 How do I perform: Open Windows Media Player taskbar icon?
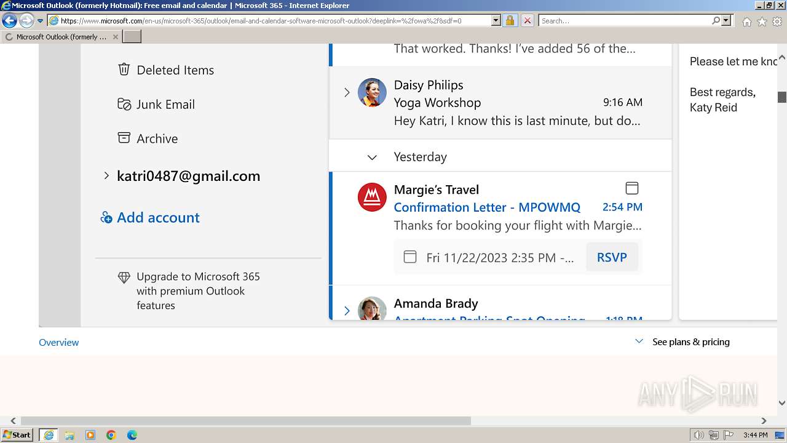(90, 435)
